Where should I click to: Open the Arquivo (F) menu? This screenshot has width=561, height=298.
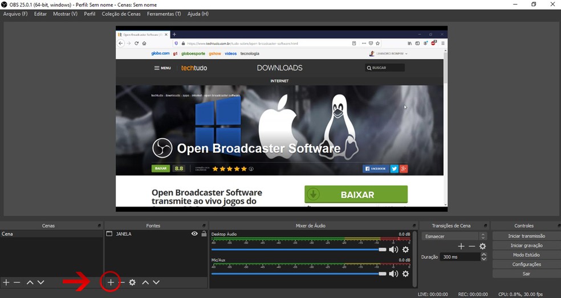(x=15, y=14)
